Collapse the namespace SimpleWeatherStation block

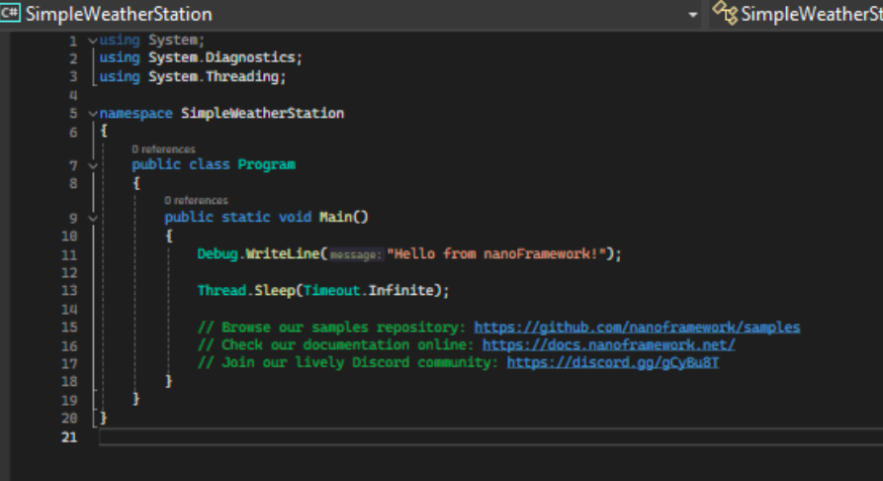point(93,114)
